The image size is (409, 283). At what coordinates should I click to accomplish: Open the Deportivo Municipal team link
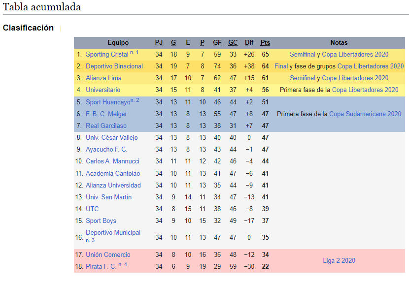[113, 232]
